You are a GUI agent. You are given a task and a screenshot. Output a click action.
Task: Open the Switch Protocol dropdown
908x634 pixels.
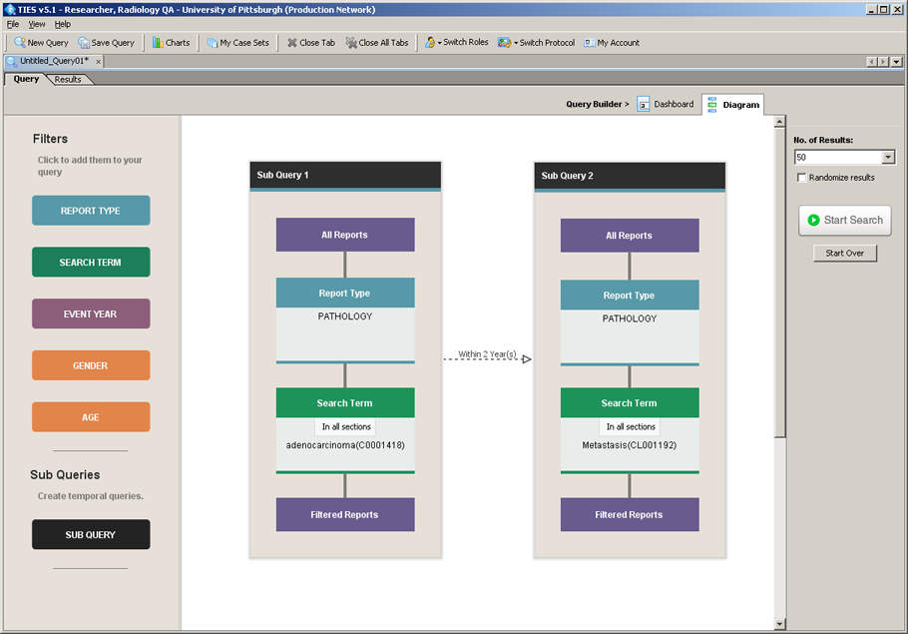point(536,42)
